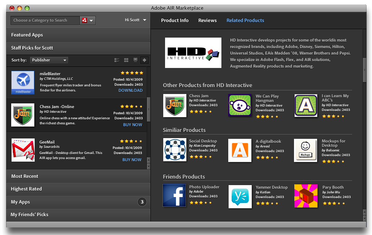Open the Sort by Publisher dropdown
This screenshot has width=372, height=235.
(49, 60)
